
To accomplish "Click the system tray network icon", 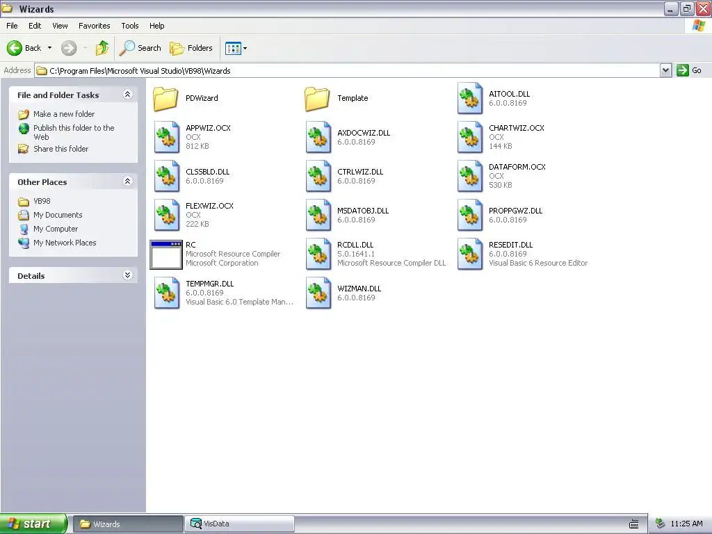I will [661, 524].
